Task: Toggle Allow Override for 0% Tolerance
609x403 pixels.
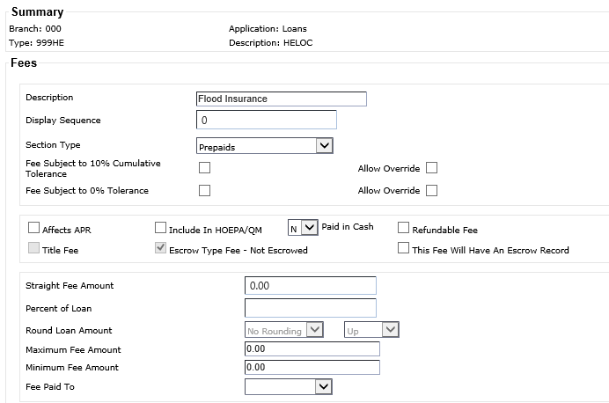Action: coord(431,191)
